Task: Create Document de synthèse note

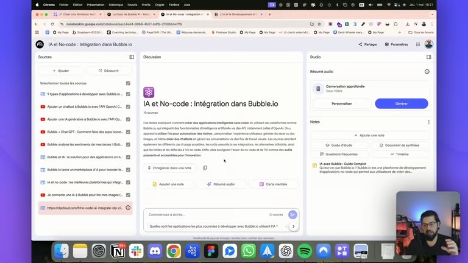Action: pyautogui.click(x=399, y=146)
